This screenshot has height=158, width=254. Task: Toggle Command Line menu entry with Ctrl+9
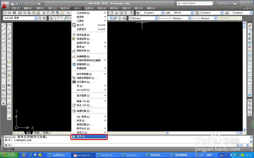click(89, 25)
